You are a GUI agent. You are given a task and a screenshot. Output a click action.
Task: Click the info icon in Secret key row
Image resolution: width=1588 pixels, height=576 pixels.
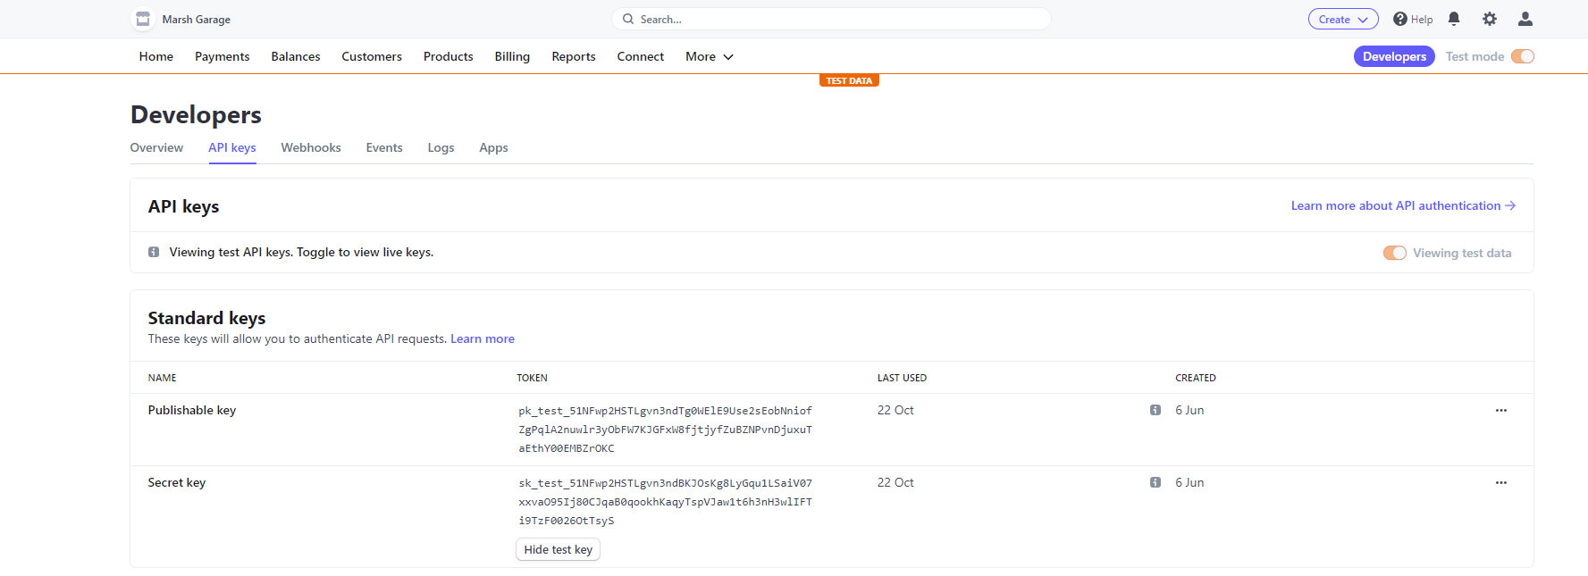pyautogui.click(x=1155, y=482)
